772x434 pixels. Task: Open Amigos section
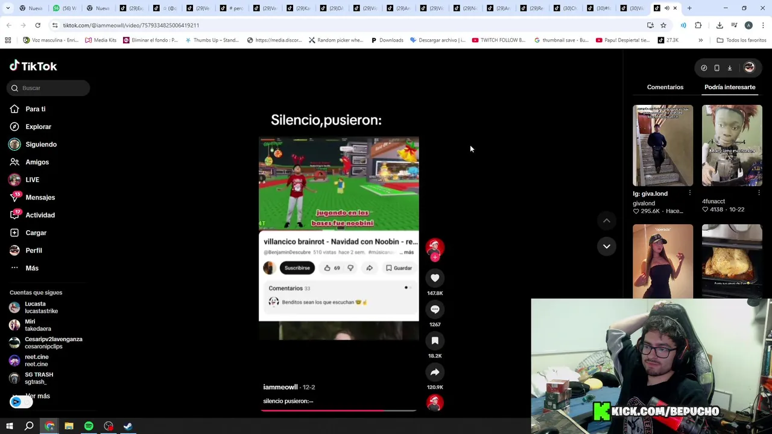37,162
